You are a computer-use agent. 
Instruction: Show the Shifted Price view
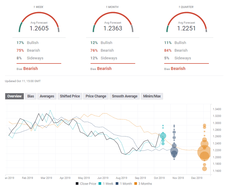coord(70,96)
